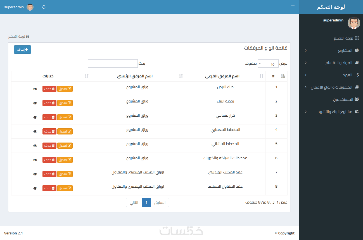Click superadmin username in top bar
This screenshot has height=240, width=363.
click(14, 7)
